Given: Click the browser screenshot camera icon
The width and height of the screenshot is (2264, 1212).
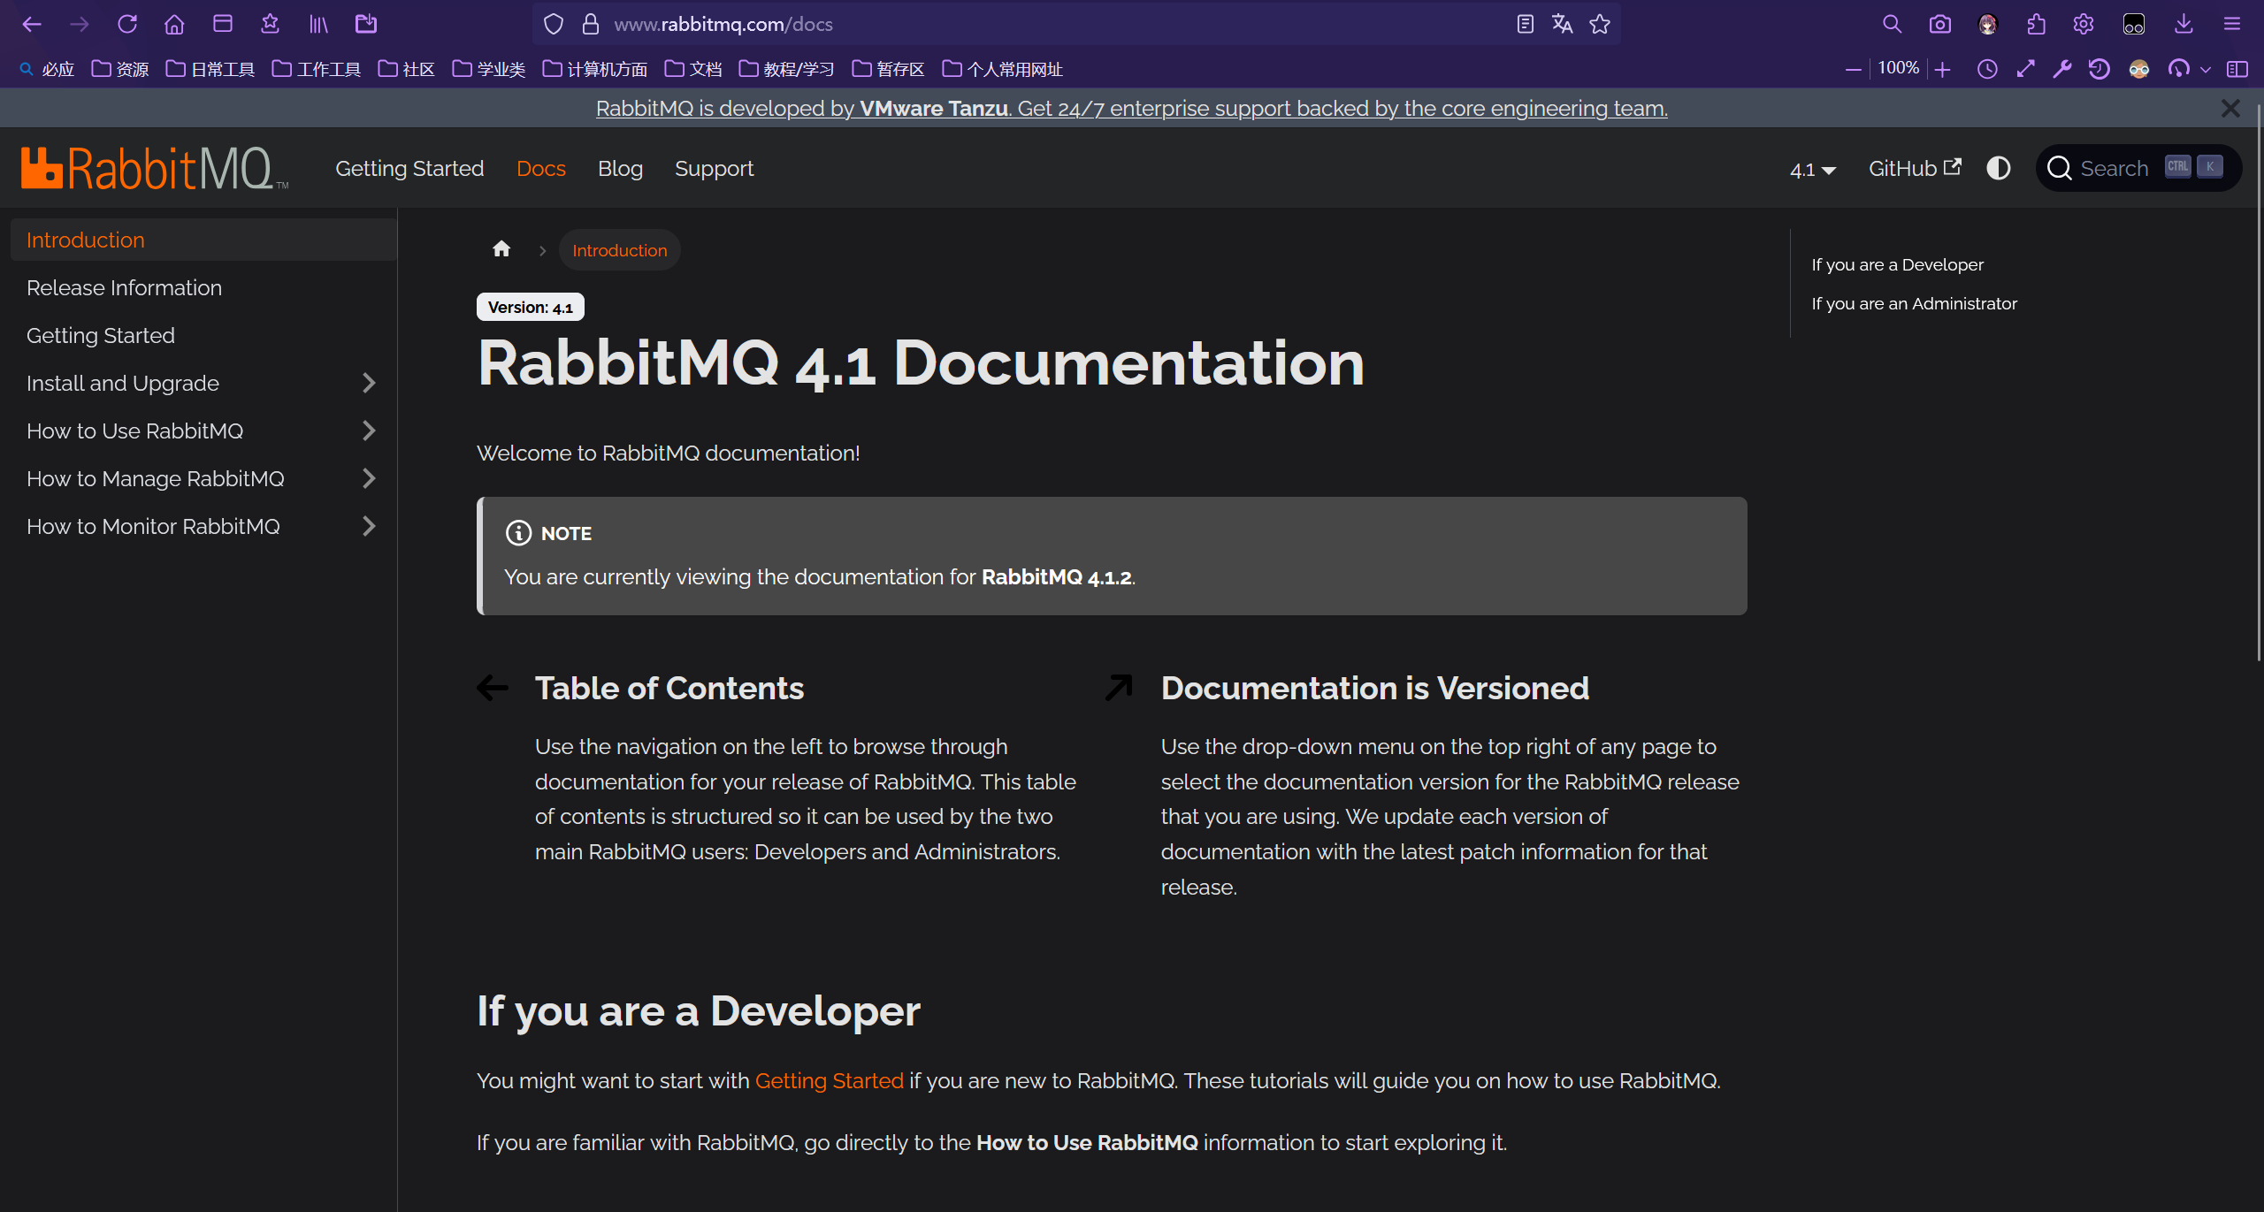Looking at the screenshot, I should pos(1939,24).
